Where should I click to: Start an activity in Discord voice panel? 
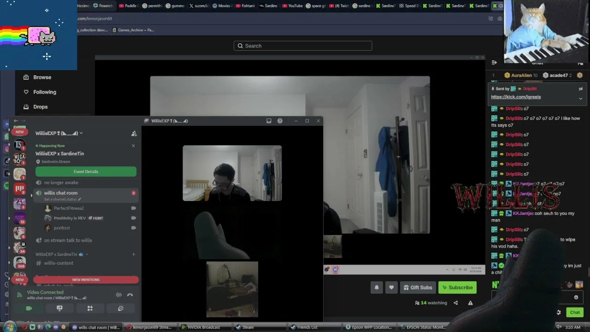[x=90, y=308]
